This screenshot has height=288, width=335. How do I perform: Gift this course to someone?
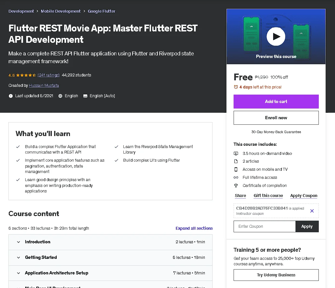268,196
